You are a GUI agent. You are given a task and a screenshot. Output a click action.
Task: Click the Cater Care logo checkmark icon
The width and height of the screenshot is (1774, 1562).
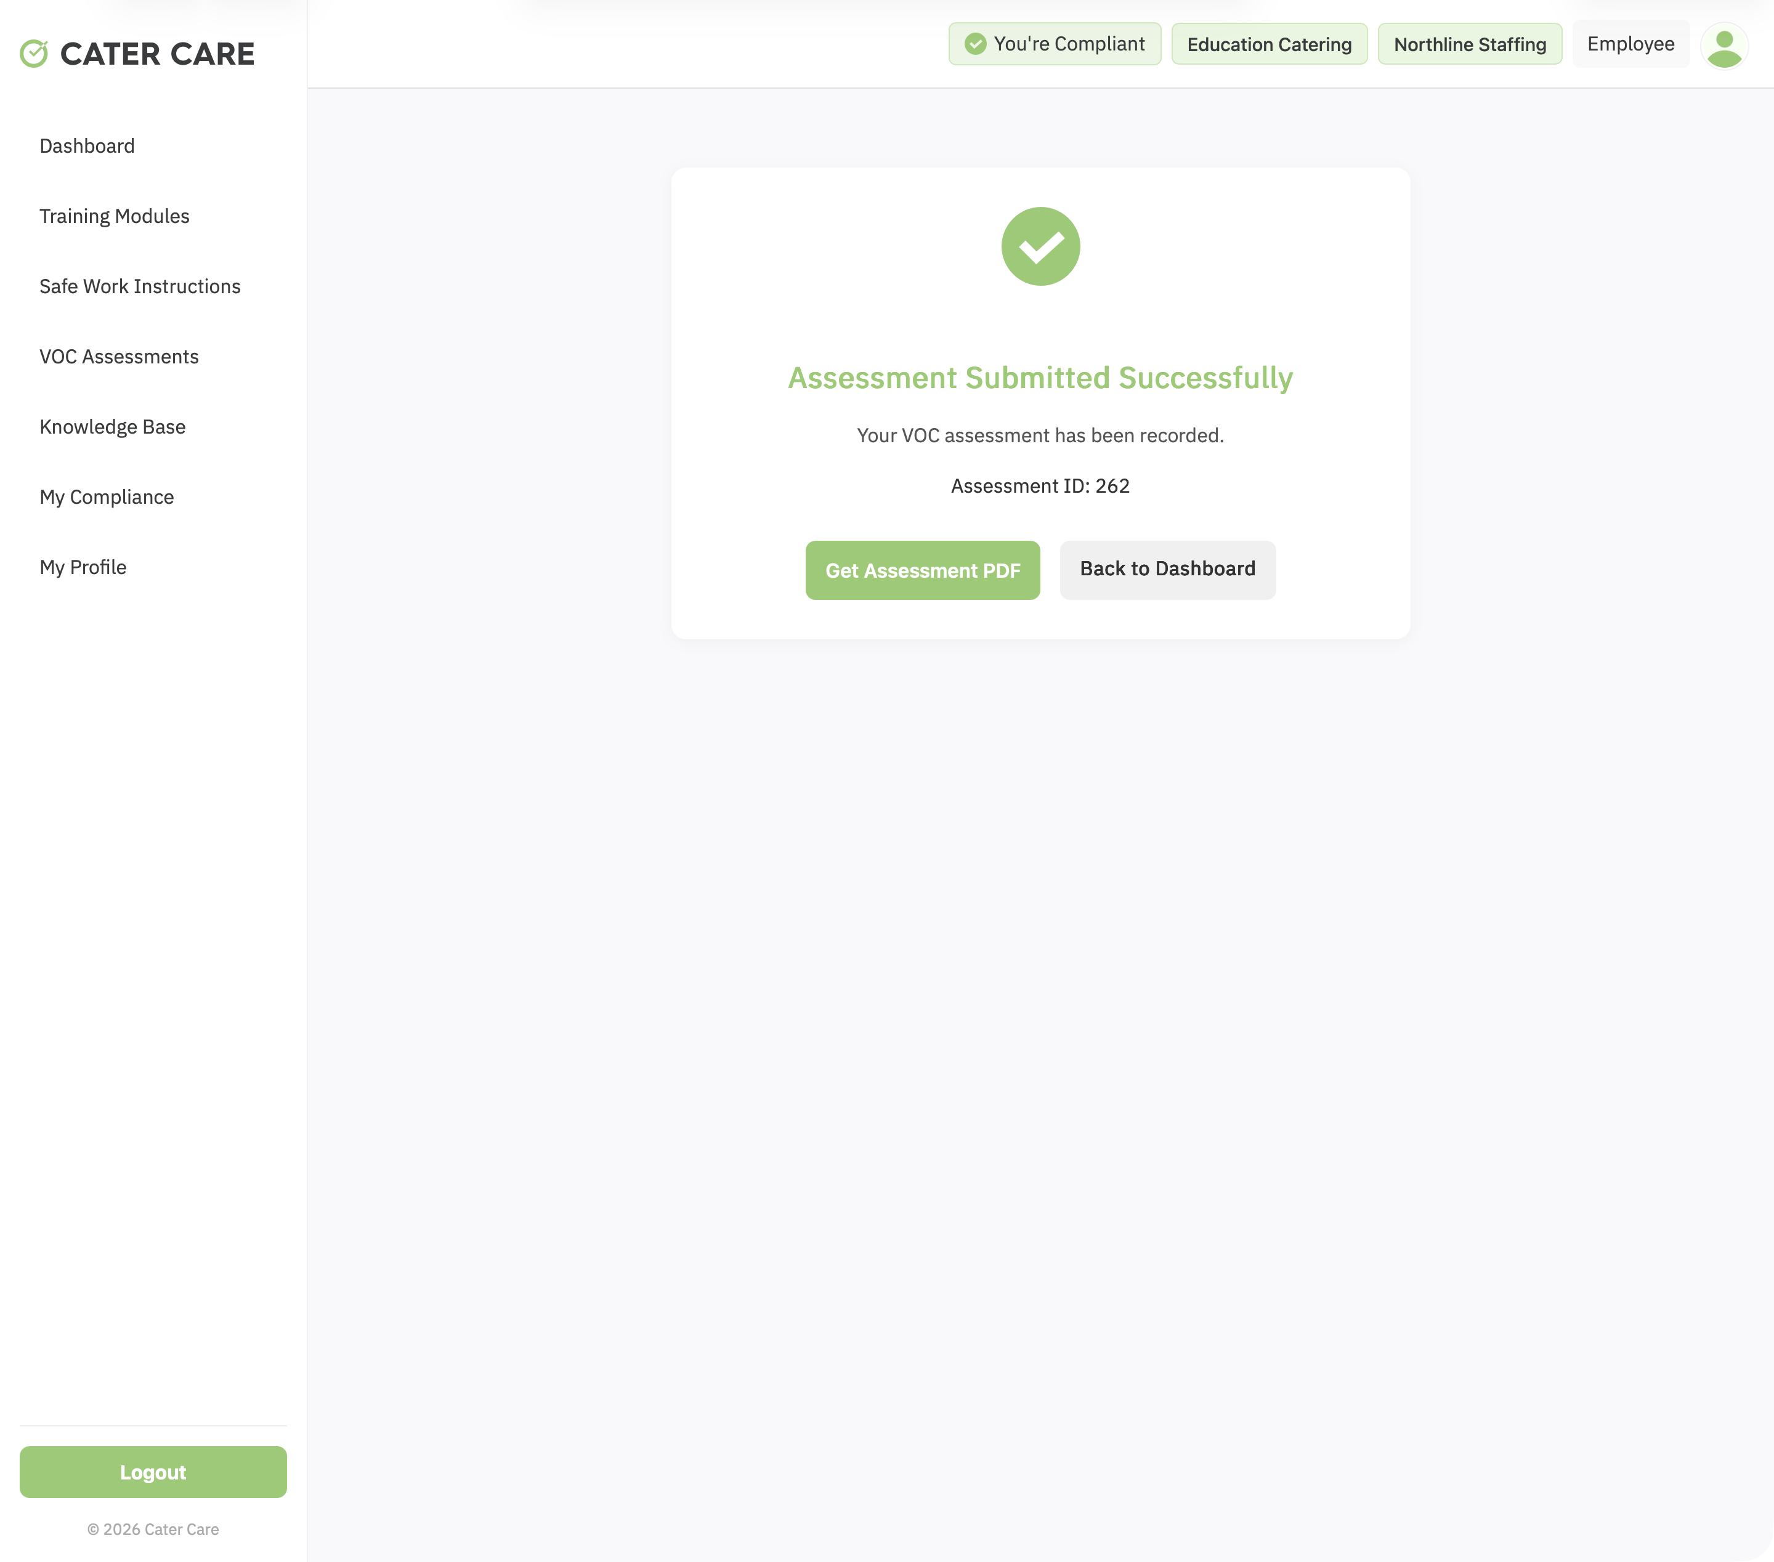click(x=34, y=54)
